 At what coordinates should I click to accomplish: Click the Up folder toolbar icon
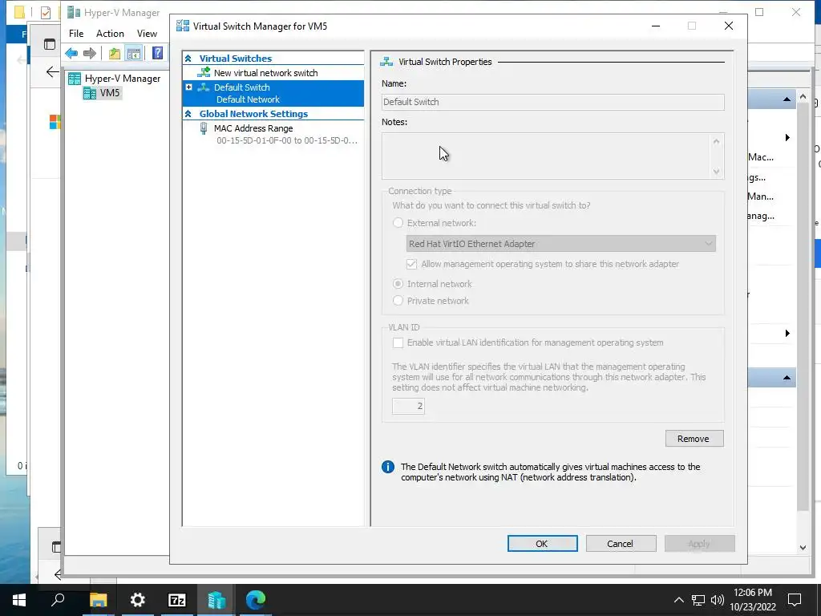(114, 53)
